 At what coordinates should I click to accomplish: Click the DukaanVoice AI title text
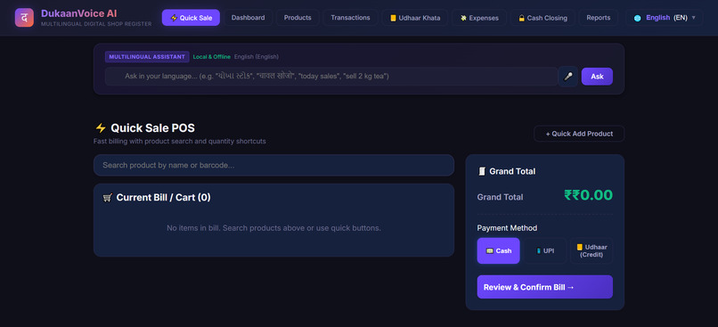point(78,13)
